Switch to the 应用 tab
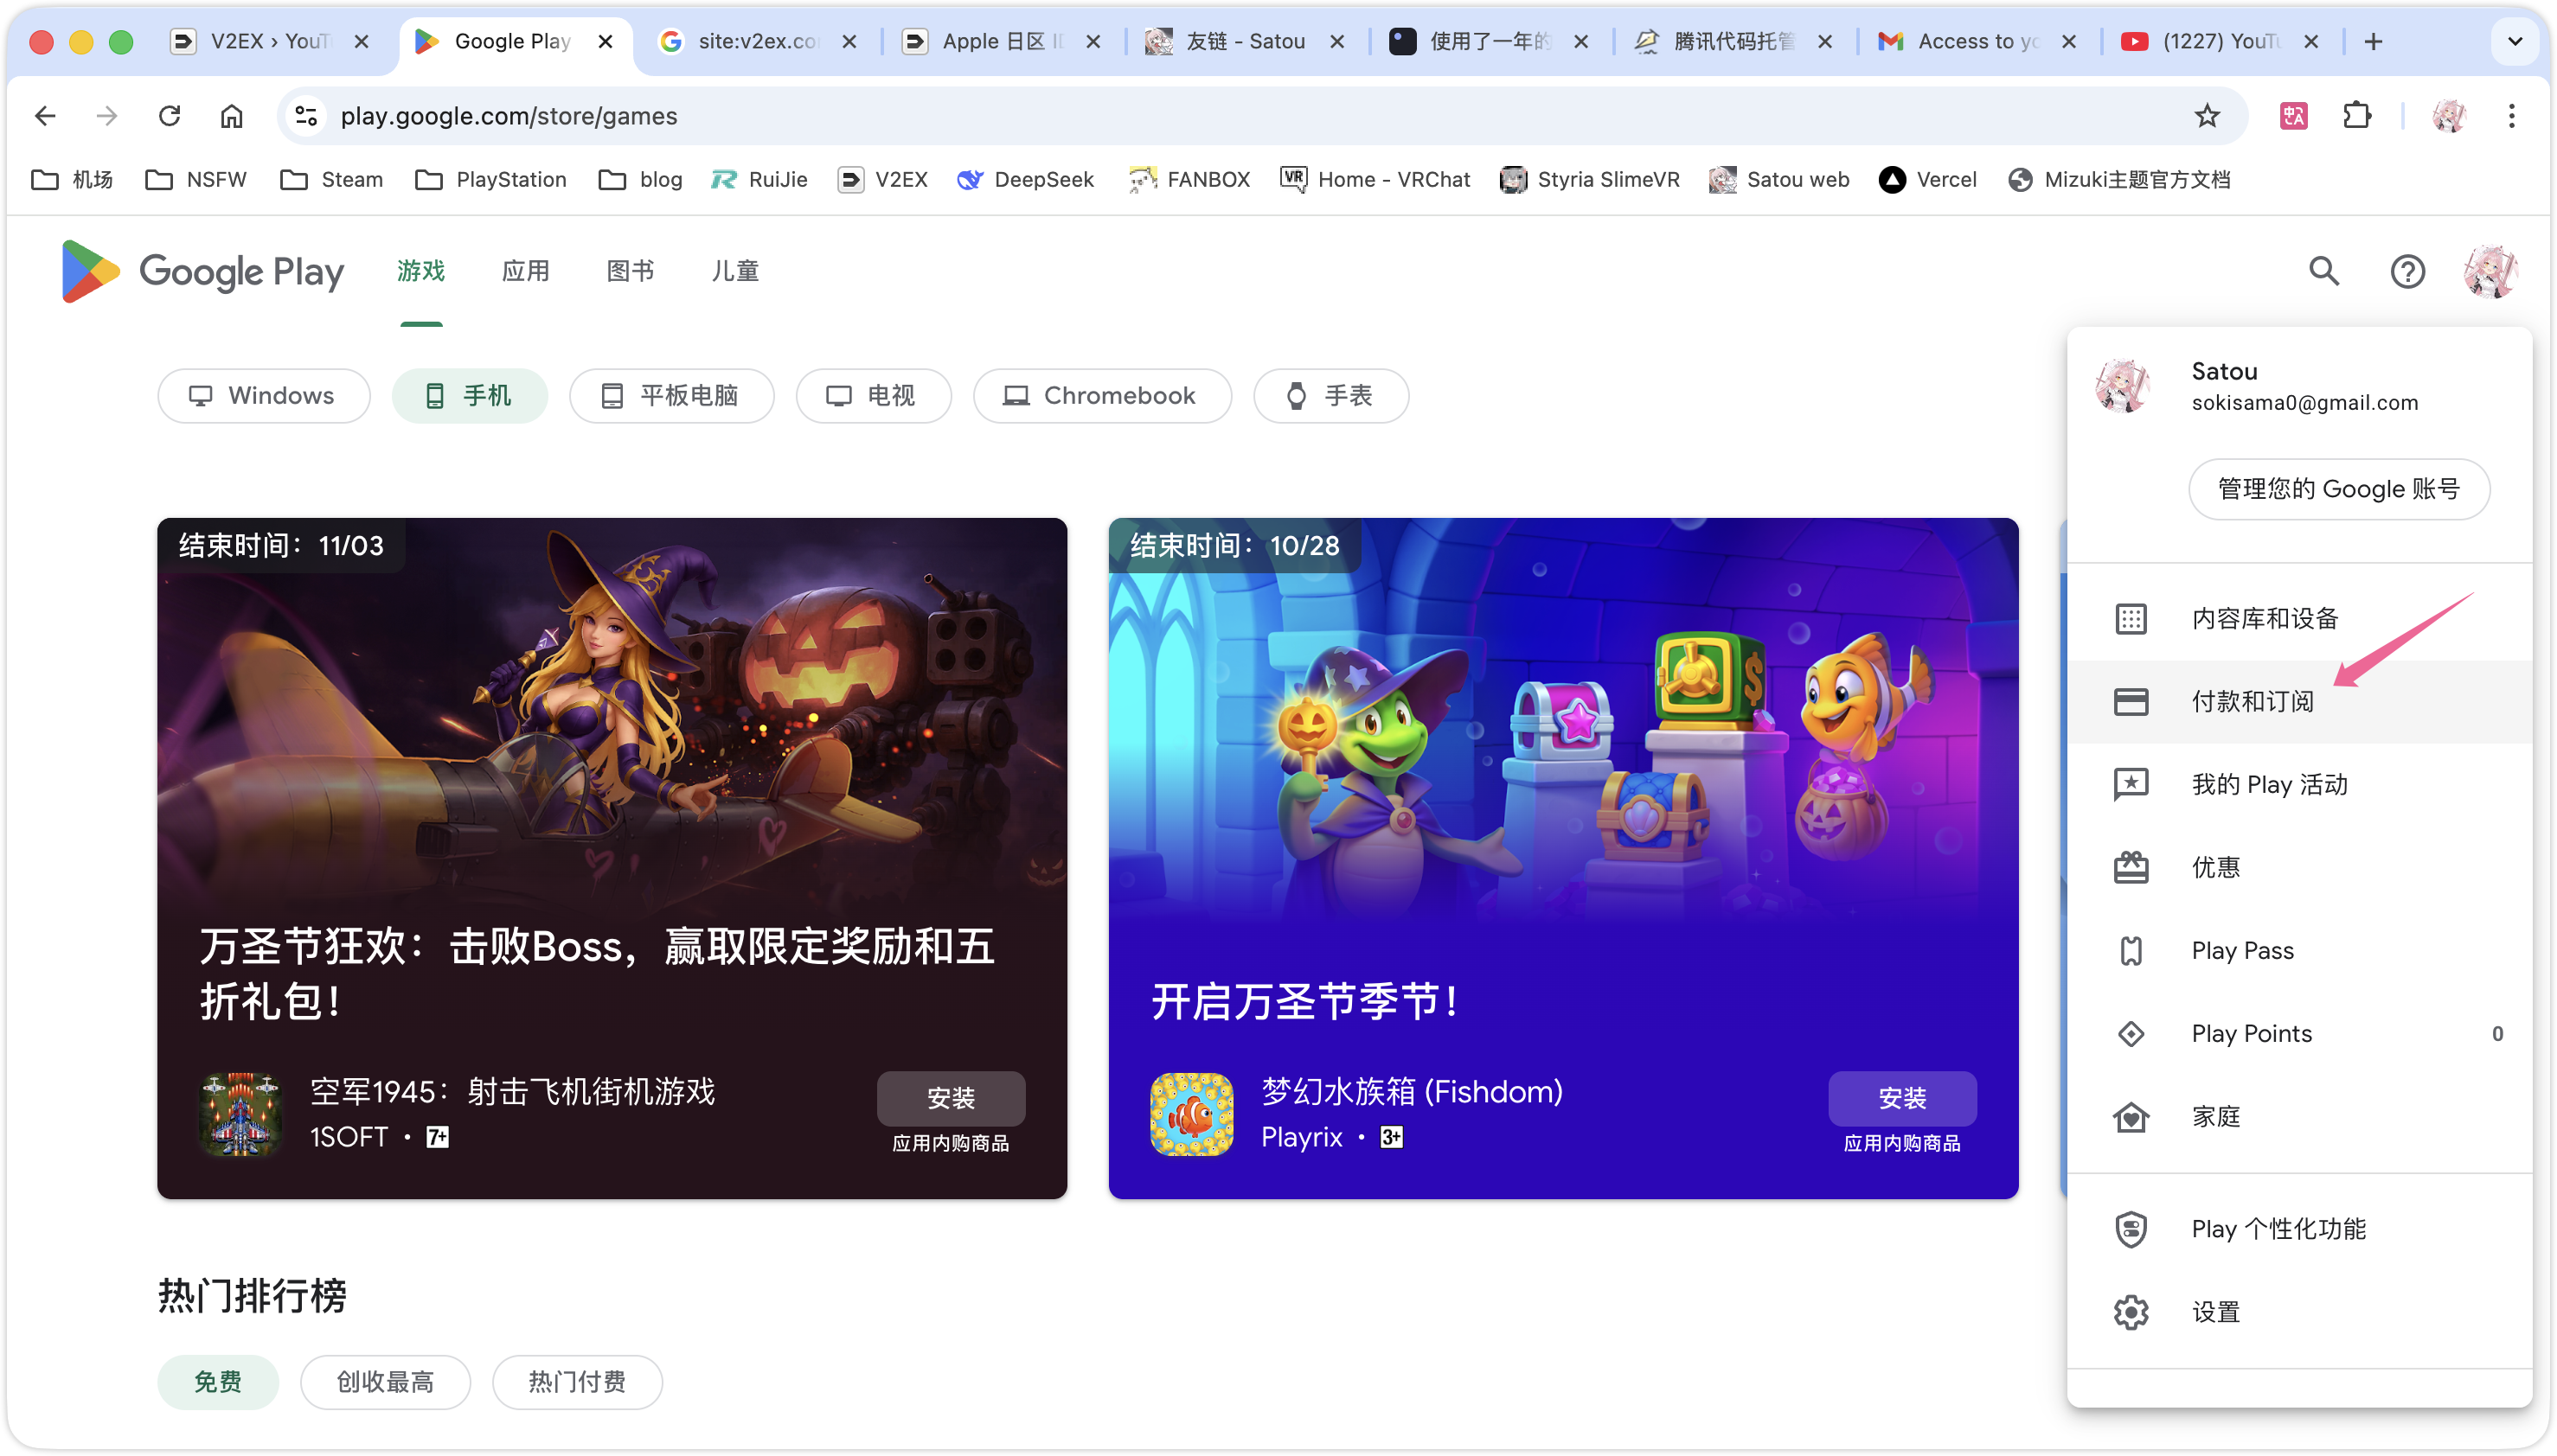The height and width of the screenshot is (1456, 2557). coord(525,271)
